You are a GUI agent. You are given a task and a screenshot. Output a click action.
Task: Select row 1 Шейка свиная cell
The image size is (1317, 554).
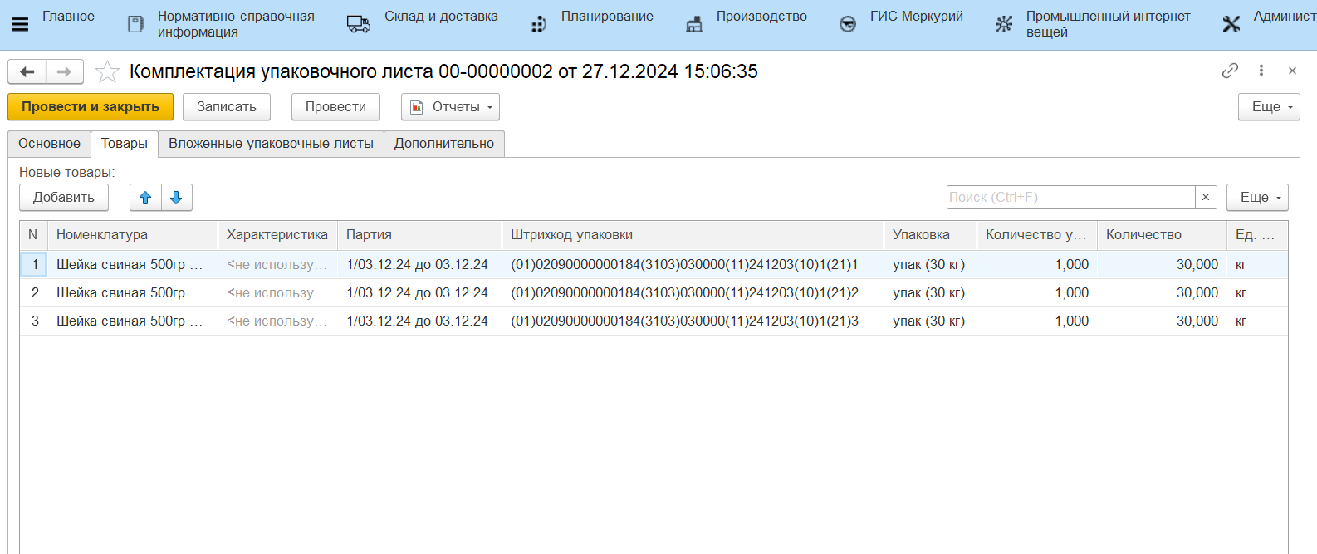(133, 265)
